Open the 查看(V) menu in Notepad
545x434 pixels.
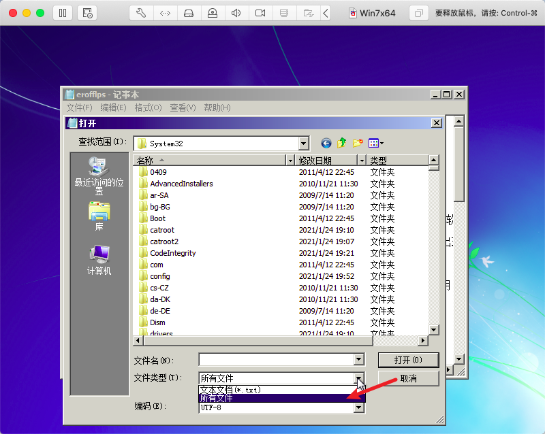coord(183,107)
